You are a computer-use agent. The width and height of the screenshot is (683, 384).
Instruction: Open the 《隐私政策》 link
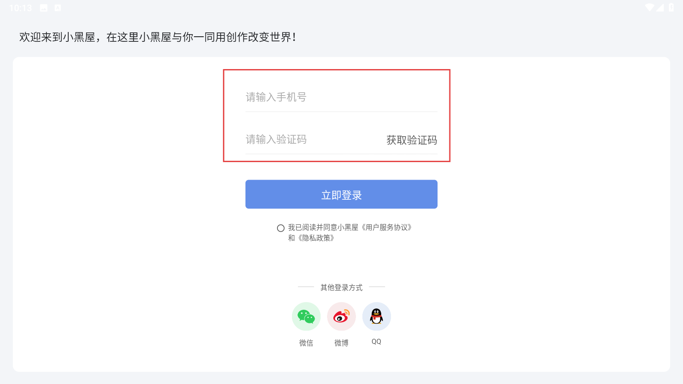[315, 238]
